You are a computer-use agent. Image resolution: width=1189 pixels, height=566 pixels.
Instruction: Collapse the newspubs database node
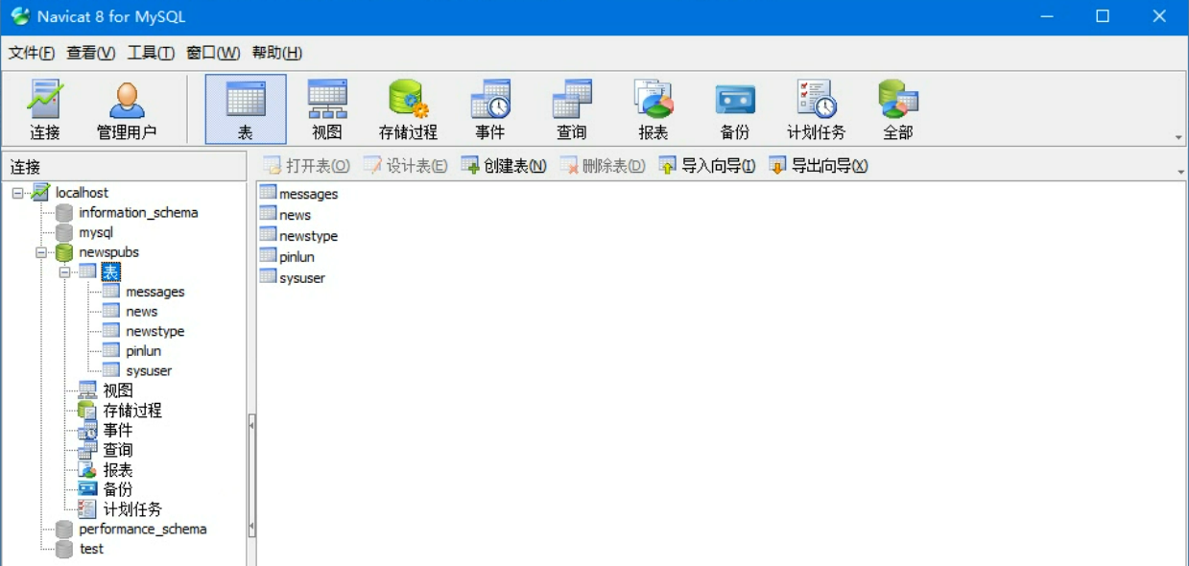click(41, 252)
